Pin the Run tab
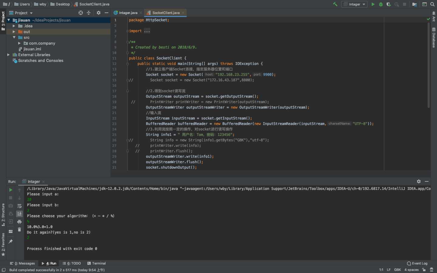The image size is (437, 273). [11, 241]
